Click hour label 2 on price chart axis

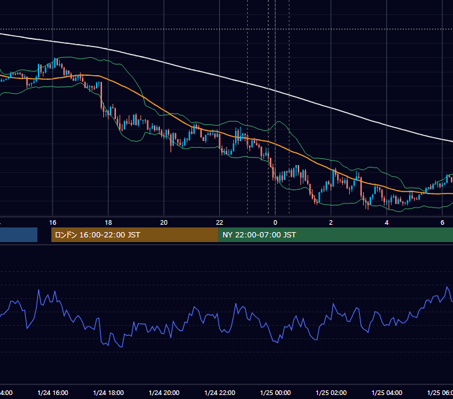point(331,223)
